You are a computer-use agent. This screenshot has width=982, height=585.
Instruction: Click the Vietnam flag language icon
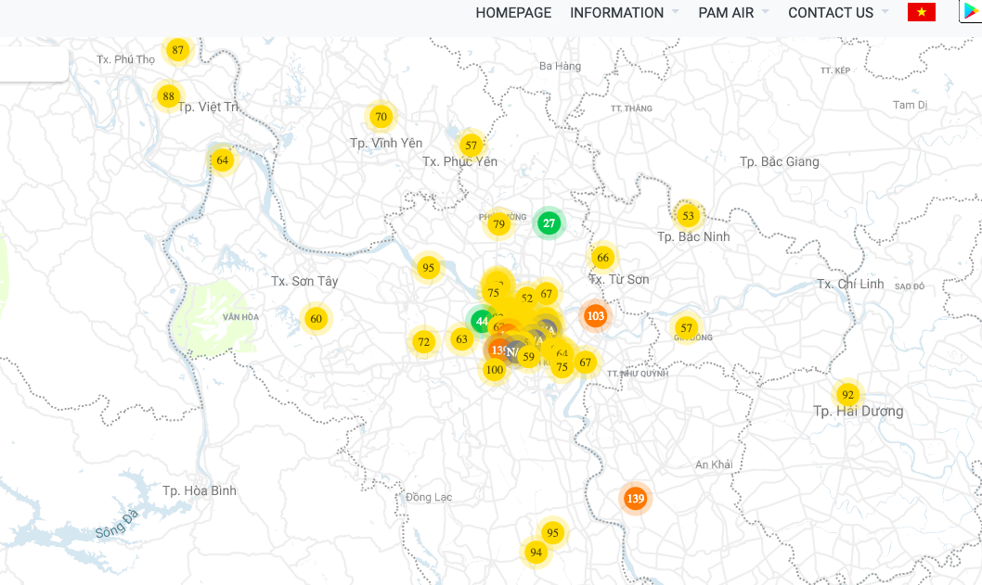click(x=921, y=12)
